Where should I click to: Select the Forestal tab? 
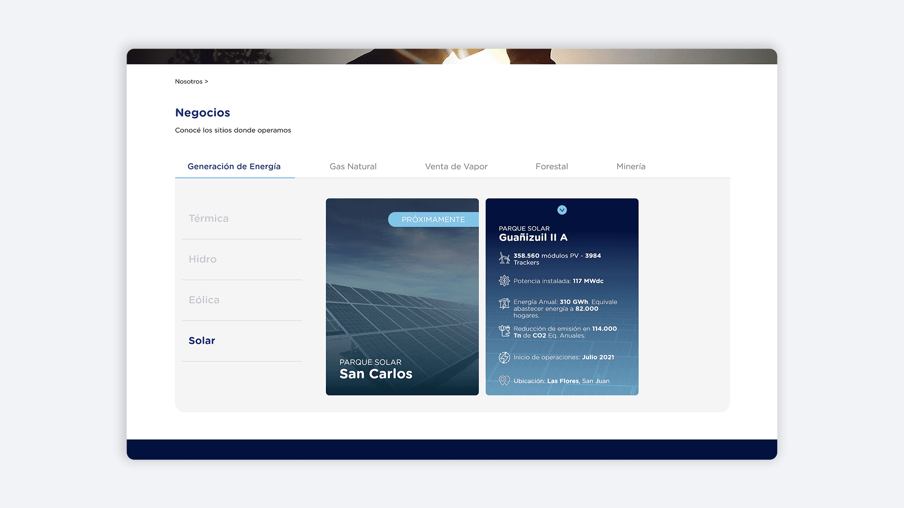(x=551, y=166)
